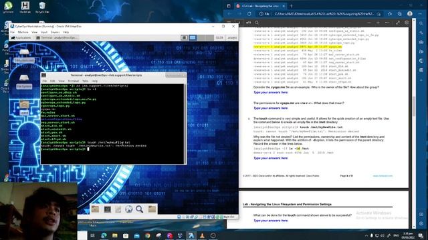Viewport: 428px width, 240px height.
Task: Search in PDF with magnifier icon
Action: click(257, 23)
